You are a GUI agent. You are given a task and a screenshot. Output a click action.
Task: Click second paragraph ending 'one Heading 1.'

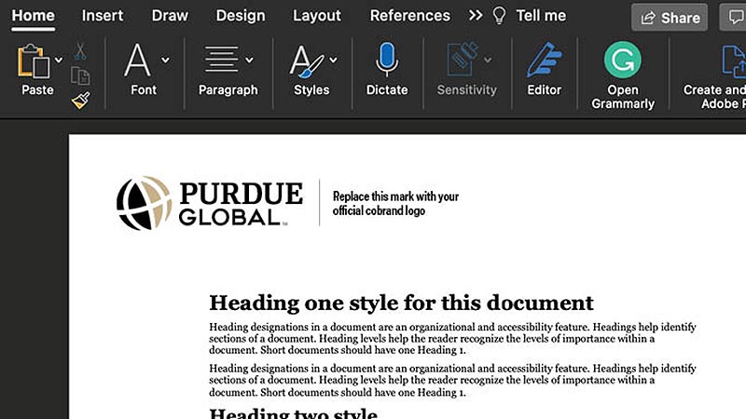tap(452, 380)
